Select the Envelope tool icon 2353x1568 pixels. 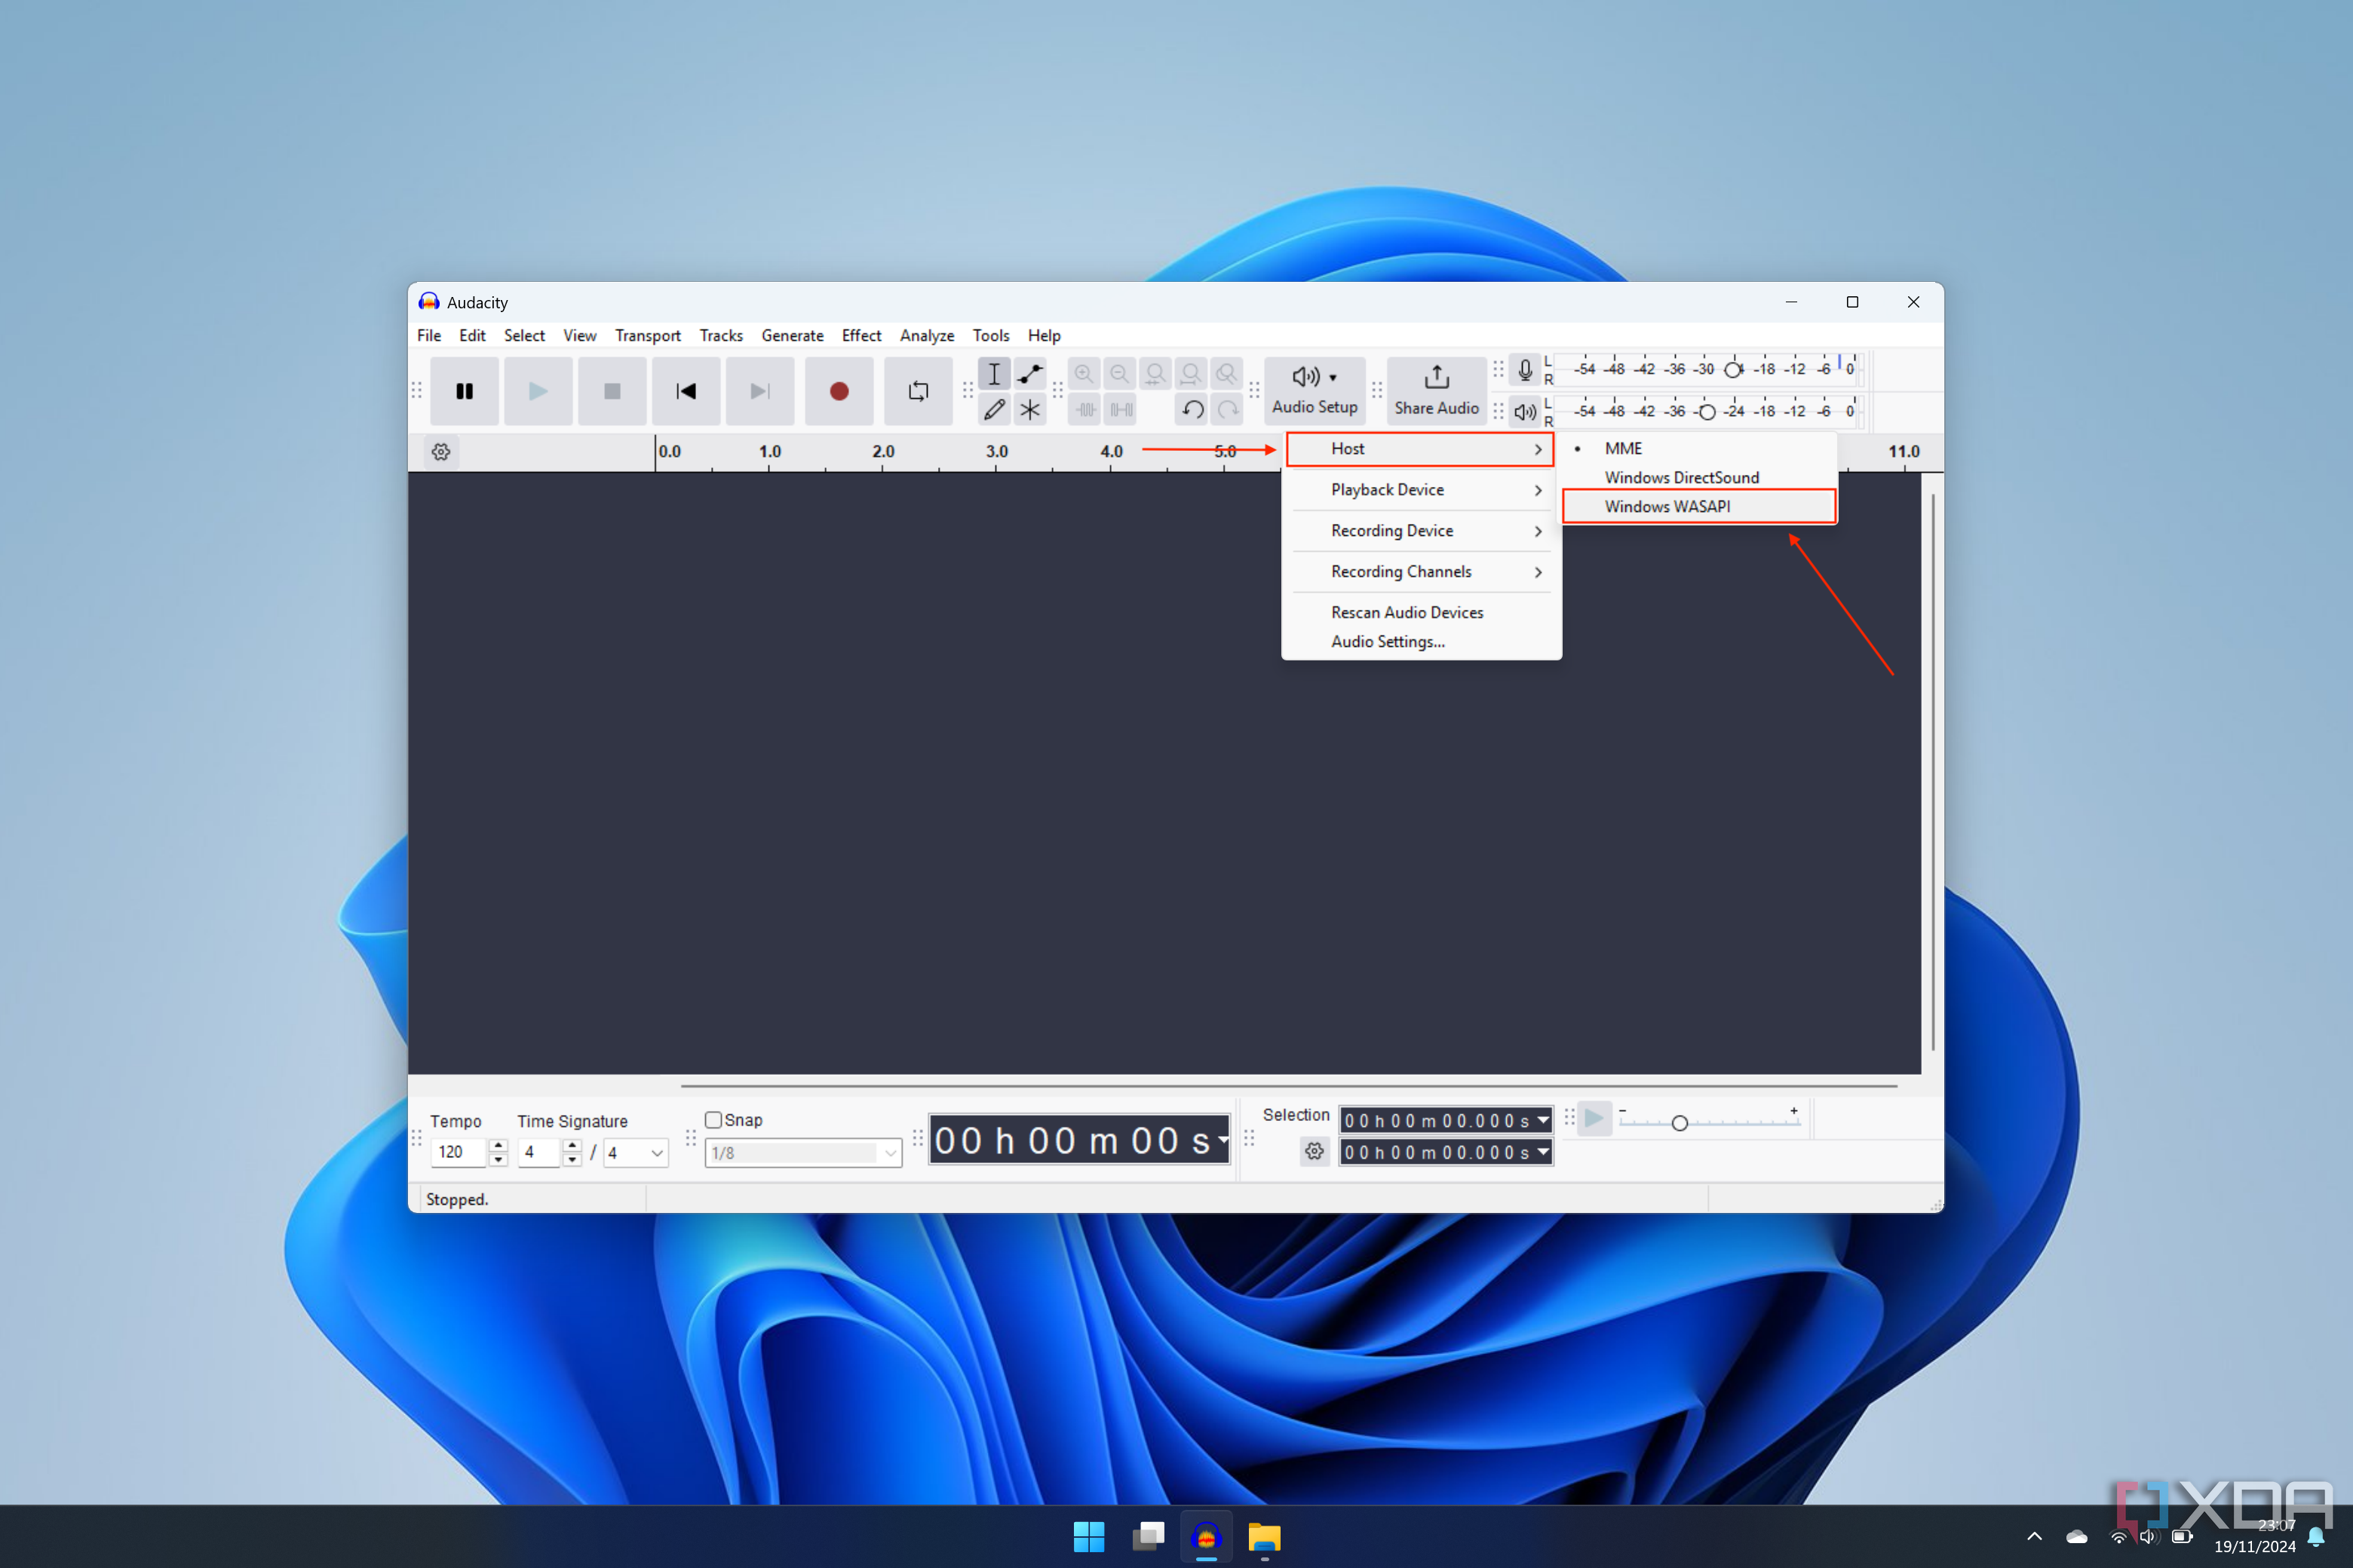1031,372
